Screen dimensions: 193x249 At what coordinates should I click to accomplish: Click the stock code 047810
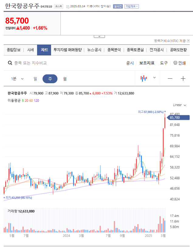point(46,6)
